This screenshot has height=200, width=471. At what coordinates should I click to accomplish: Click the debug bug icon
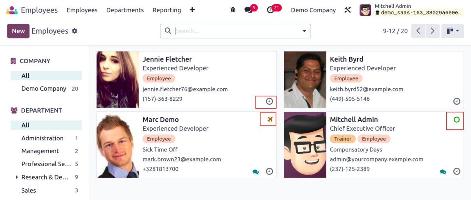(x=233, y=10)
